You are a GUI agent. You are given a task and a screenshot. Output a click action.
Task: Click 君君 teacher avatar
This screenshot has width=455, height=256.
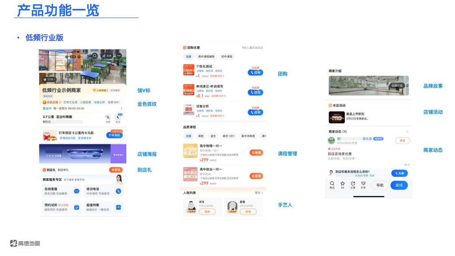232,207
